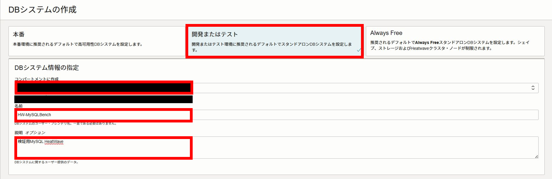
Task: Click the underlined HeatWave word in description
Action: (x=54, y=141)
